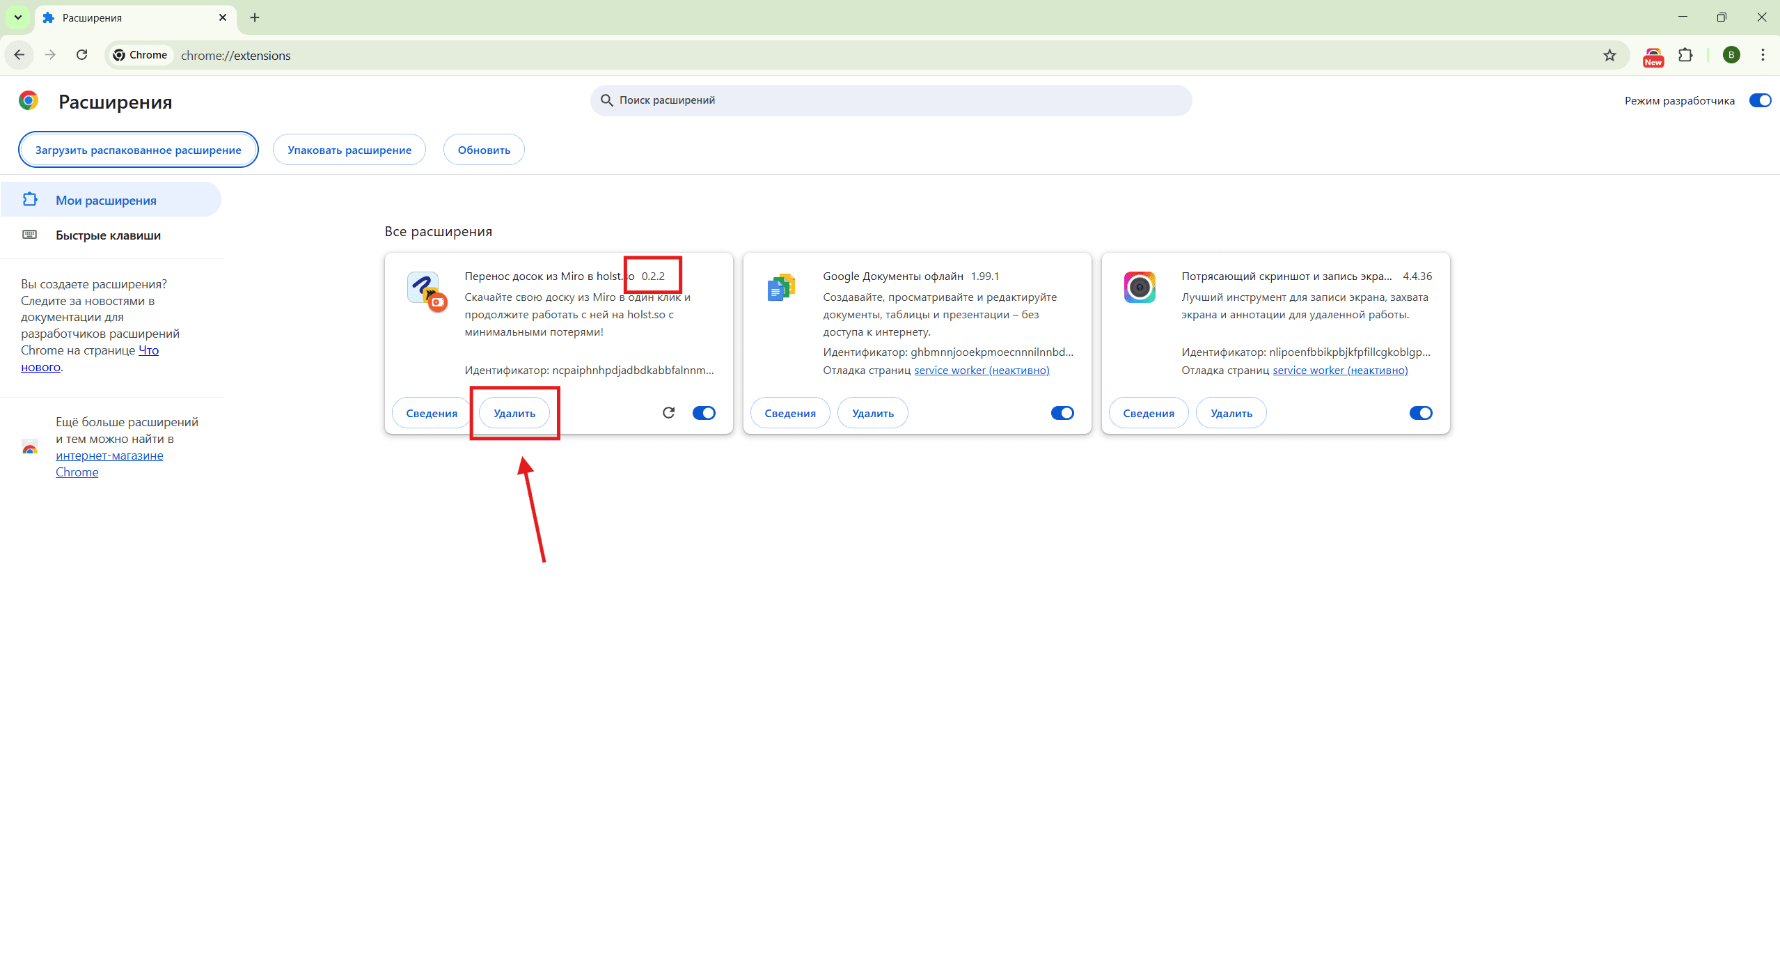
Task: Click the screenshot extension icon marked New
Action: point(1653,56)
